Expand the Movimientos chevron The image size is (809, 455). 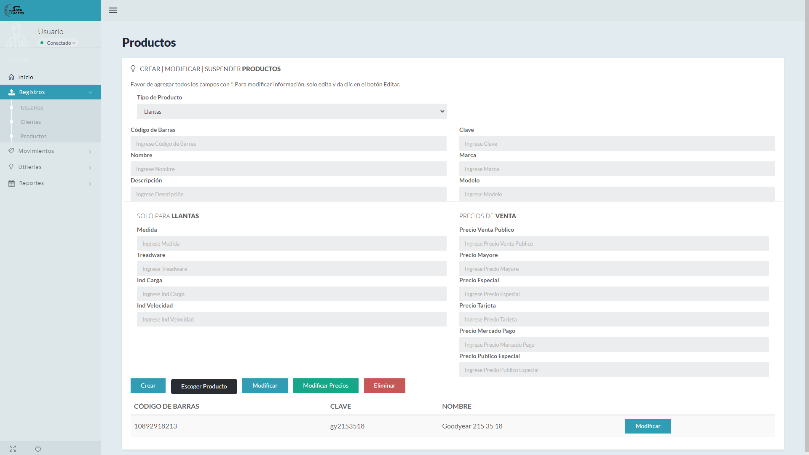click(x=90, y=152)
